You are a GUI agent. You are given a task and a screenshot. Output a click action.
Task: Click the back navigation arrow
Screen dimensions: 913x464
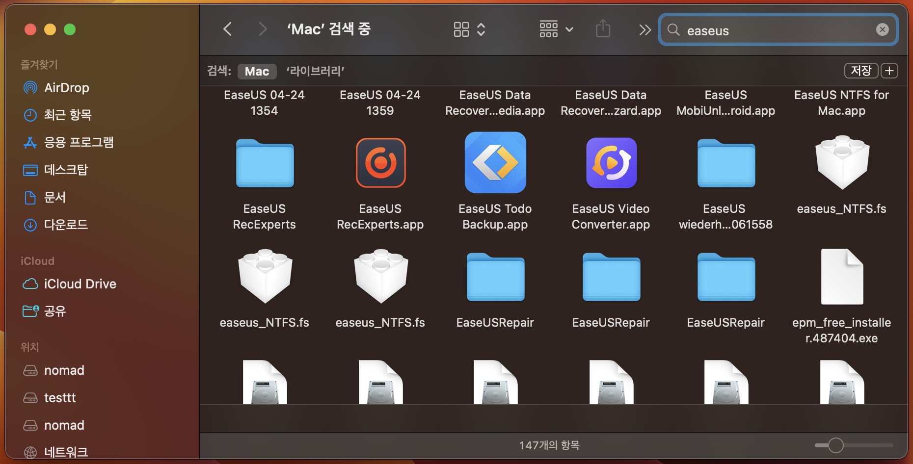coord(227,29)
